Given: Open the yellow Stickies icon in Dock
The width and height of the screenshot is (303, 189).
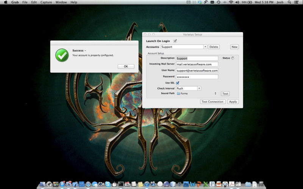Looking at the screenshot, I should pyautogui.click(x=140, y=184).
